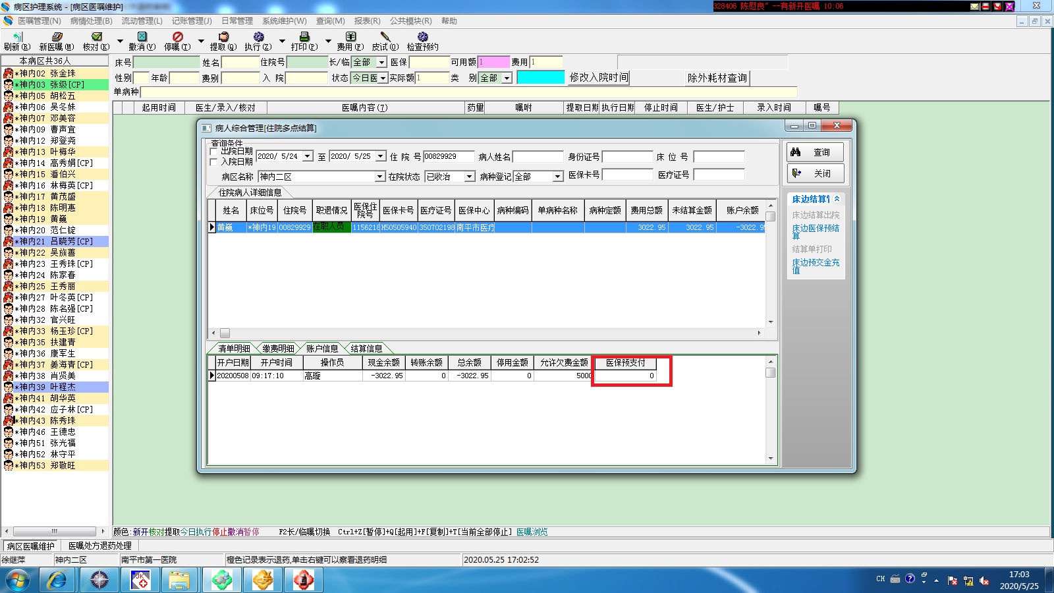The height and width of the screenshot is (593, 1054).
Task: Click the volume icon in system tray
Action: (984, 580)
